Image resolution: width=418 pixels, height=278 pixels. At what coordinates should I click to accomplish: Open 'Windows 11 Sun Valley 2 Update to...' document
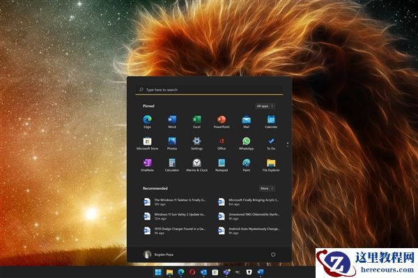pos(175,216)
